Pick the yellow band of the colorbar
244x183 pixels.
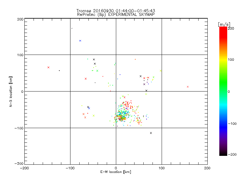coord(223,59)
